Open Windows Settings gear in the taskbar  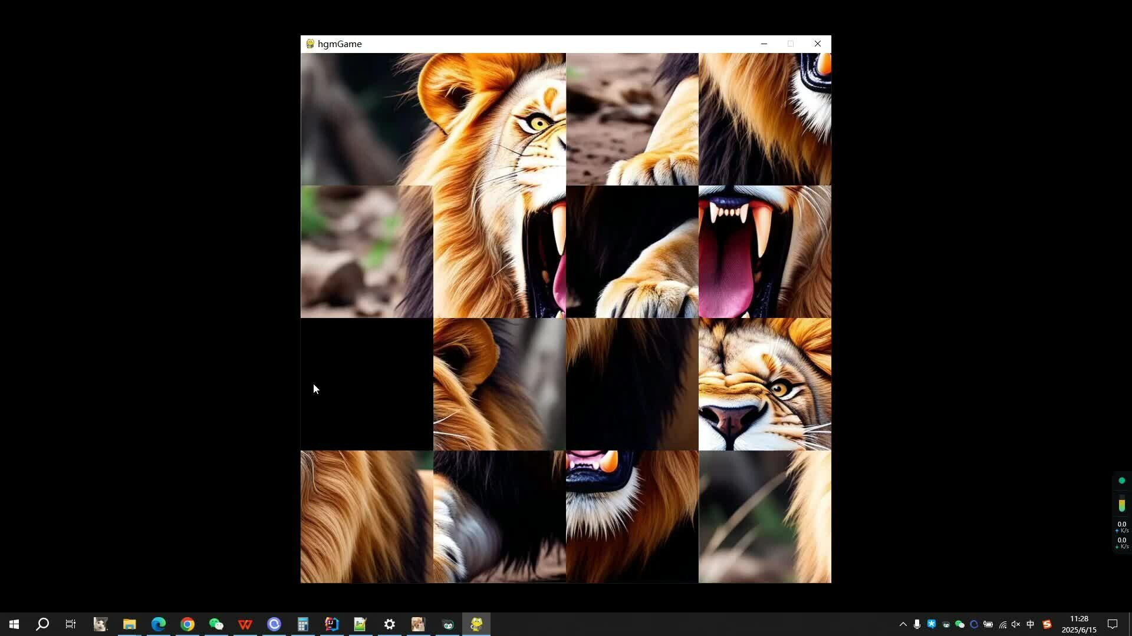390,624
